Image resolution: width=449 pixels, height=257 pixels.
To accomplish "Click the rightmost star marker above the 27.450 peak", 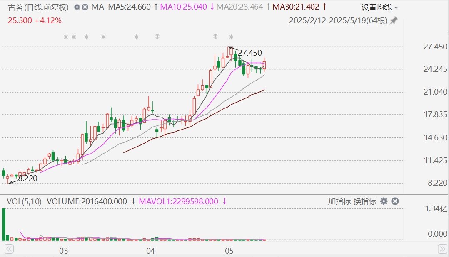I will [x=232, y=37].
